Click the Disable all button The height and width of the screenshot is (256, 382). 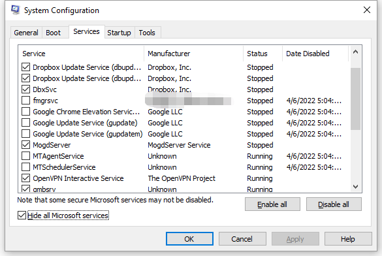[x=334, y=204]
